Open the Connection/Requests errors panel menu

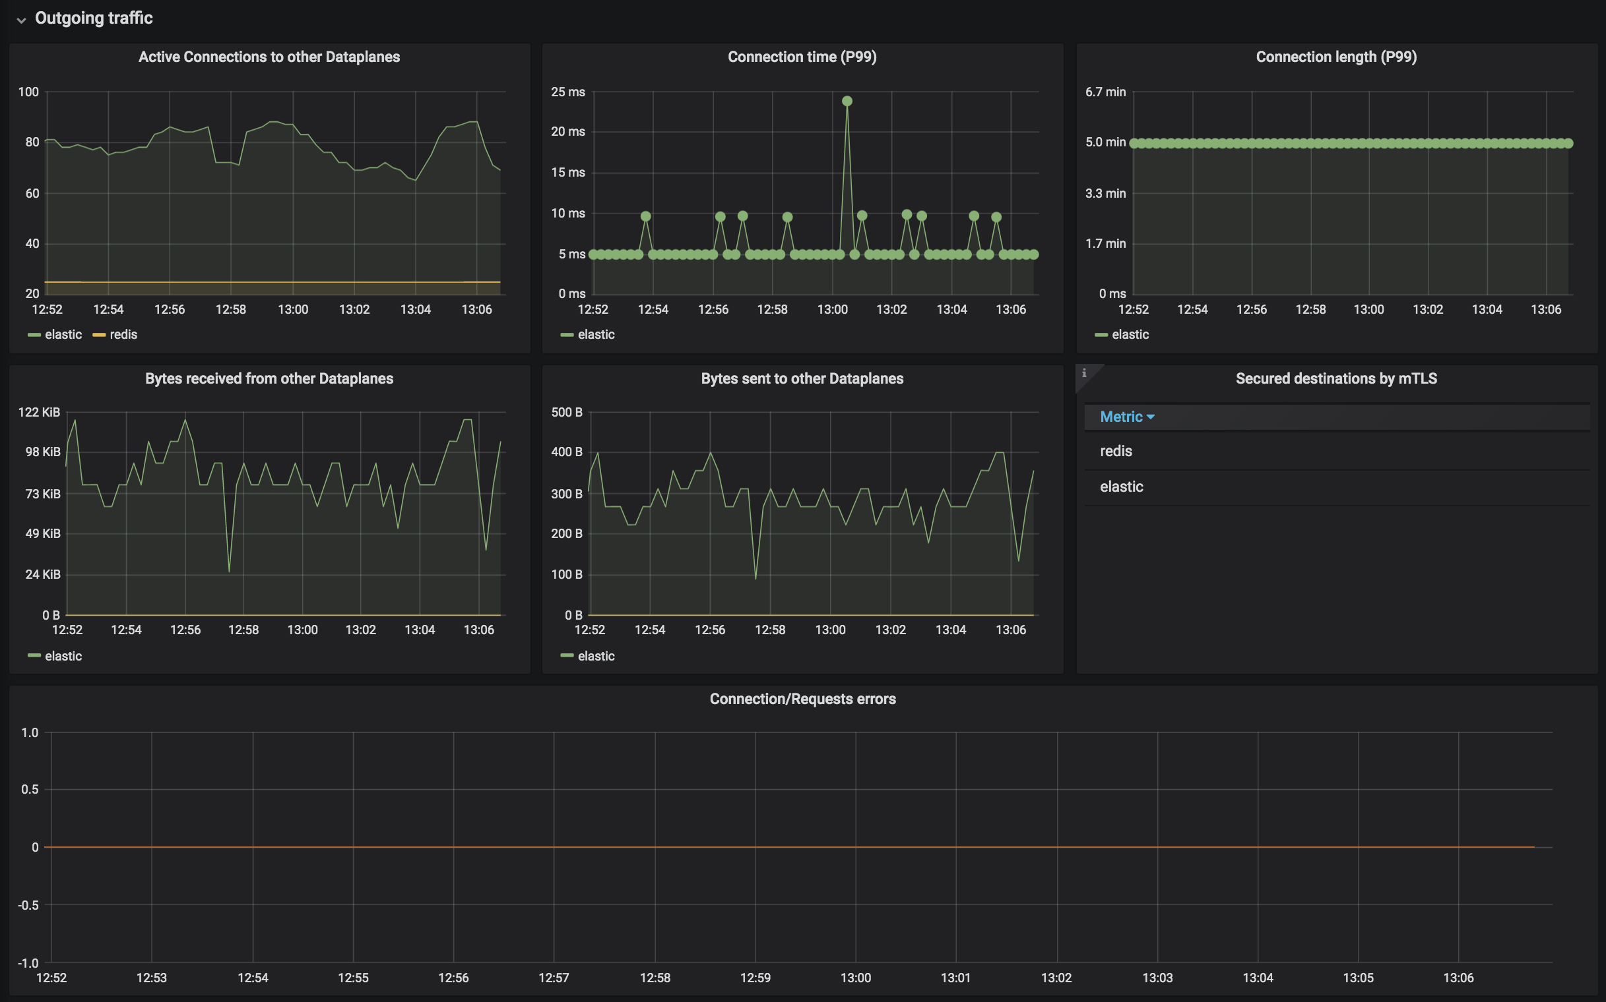point(802,699)
